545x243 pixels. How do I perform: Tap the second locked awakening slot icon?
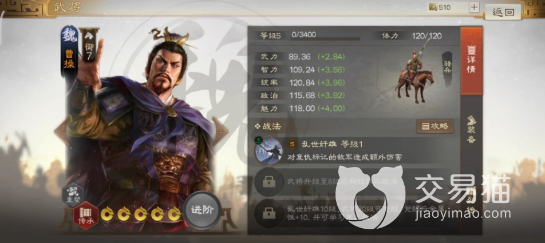click(268, 213)
